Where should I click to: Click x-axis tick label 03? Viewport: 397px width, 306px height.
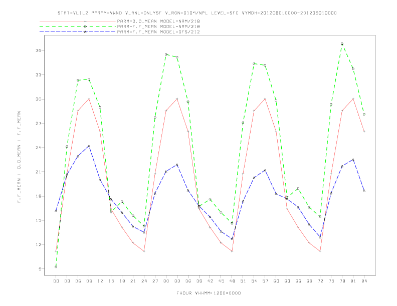(67, 281)
